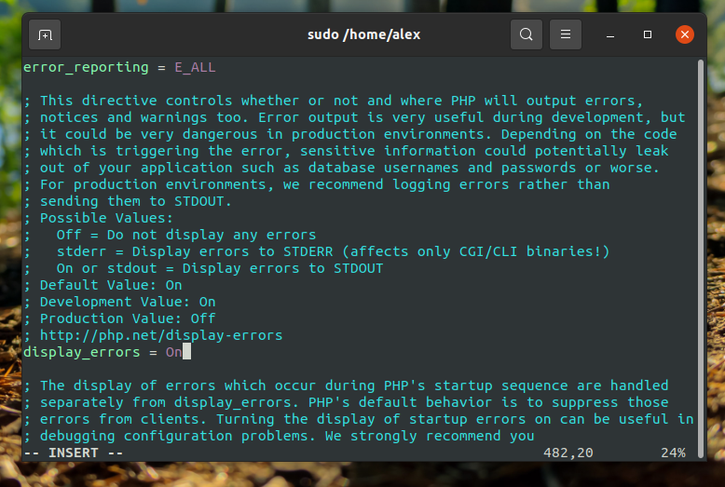Image resolution: width=725 pixels, height=487 pixels.
Task: Click 'Development Value: On' comment line
Action: click(x=119, y=303)
